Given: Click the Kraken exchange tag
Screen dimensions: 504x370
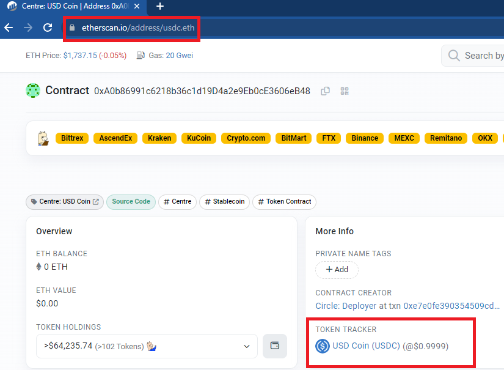Looking at the screenshot, I should tap(159, 138).
